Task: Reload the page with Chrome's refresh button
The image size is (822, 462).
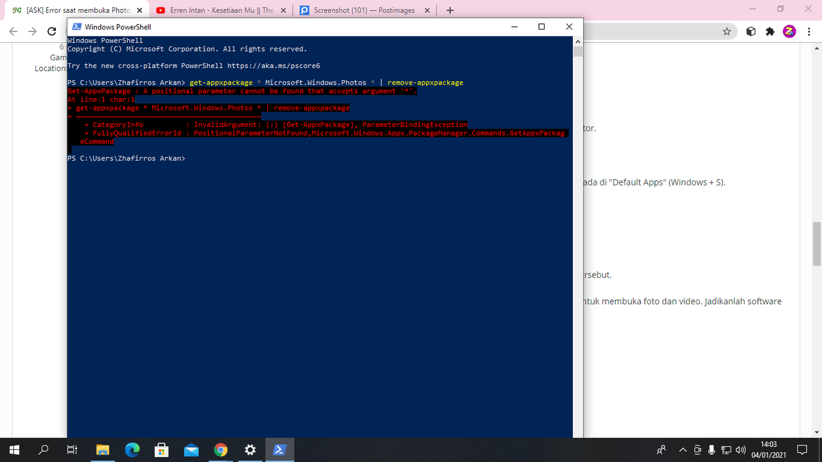Action: [51, 31]
